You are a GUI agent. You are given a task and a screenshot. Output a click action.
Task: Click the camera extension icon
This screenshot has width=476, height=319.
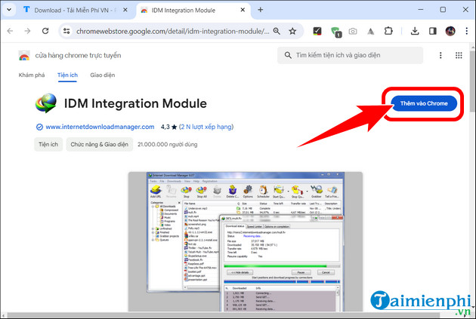pyautogui.click(x=352, y=31)
